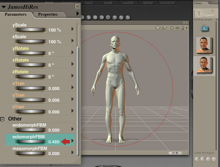Click the zScale dial slider
Viewport: 220px width, 167px height.
pyautogui.click(x=30, y=41)
